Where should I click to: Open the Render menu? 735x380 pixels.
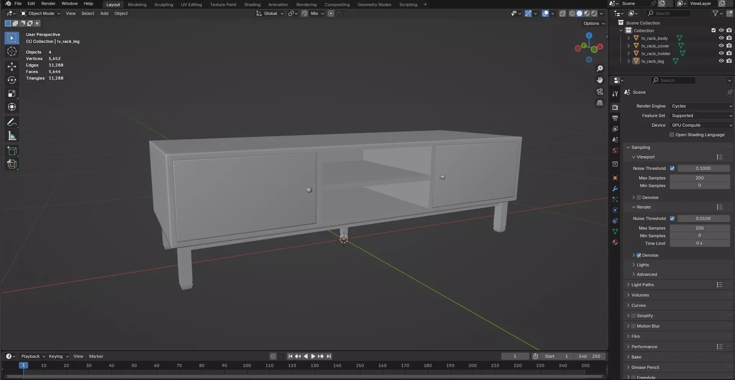(48, 3)
